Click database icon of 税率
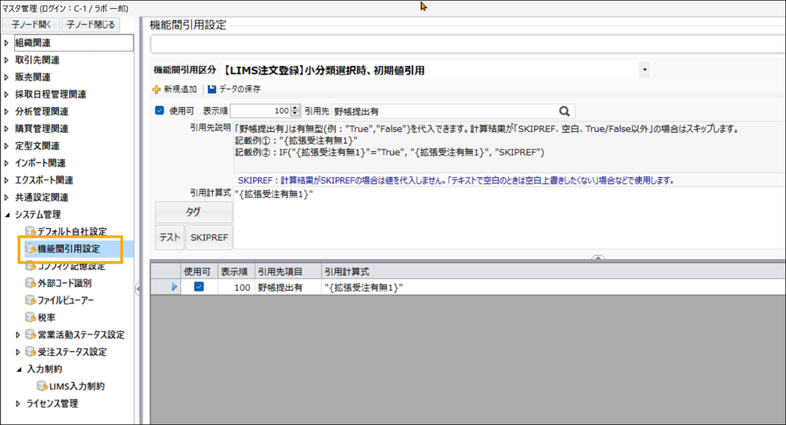Screen dimensions: 786x425 (x=31, y=317)
